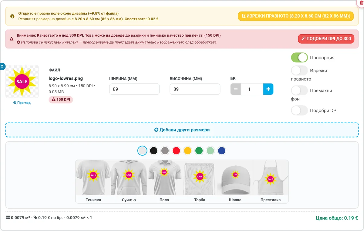Open the logo-lowres.png SALE thumbnail

[22, 81]
